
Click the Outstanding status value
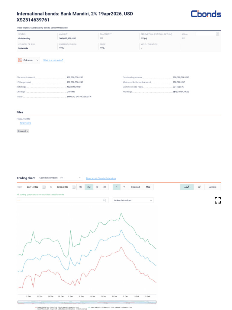pyautogui.click(x=24, y=38)
